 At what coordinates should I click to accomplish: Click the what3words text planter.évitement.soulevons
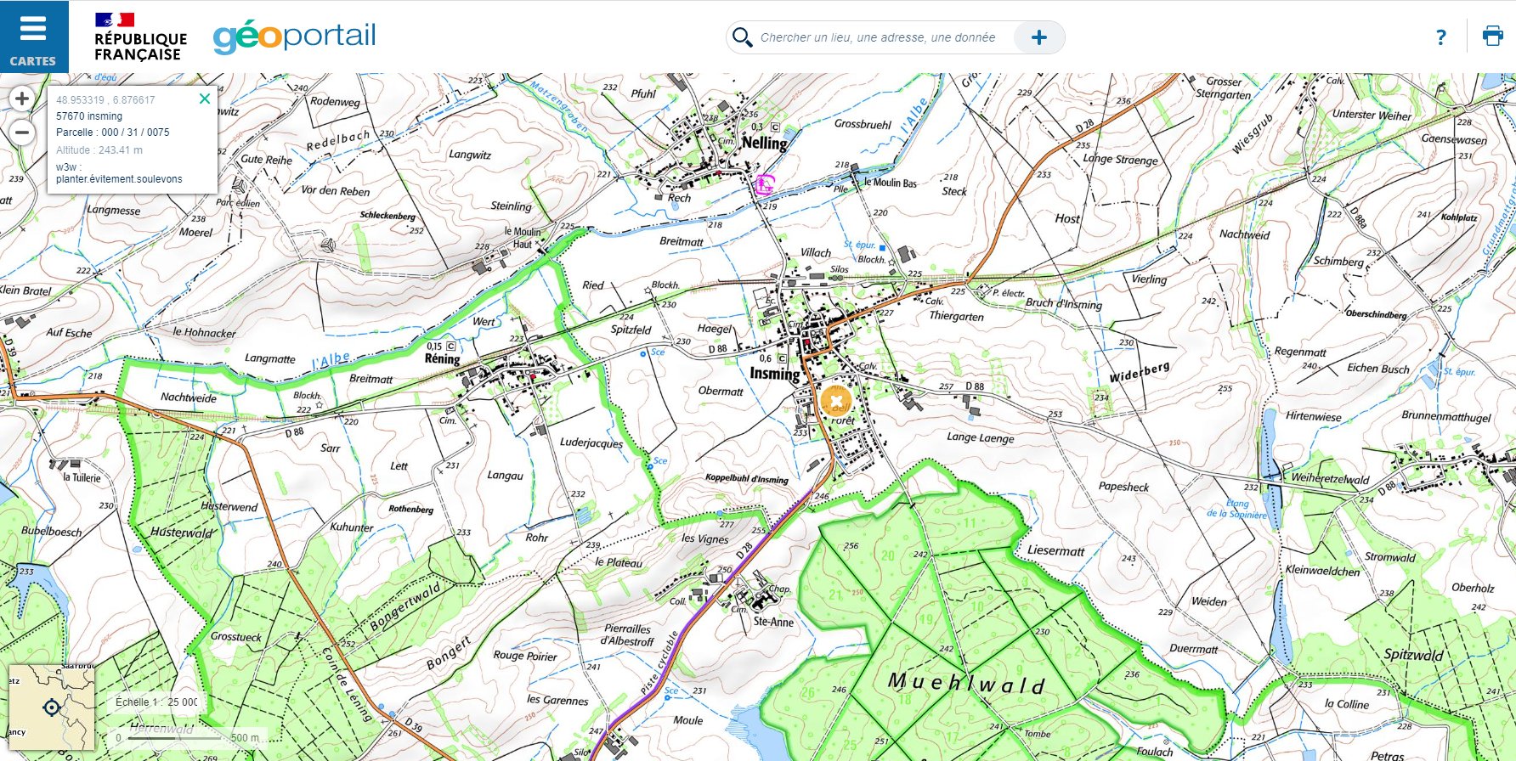click(119, 179)
